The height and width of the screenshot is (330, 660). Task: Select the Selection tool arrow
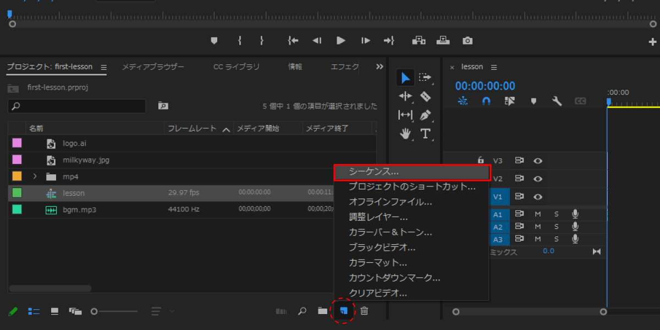[x=405, y=78]
